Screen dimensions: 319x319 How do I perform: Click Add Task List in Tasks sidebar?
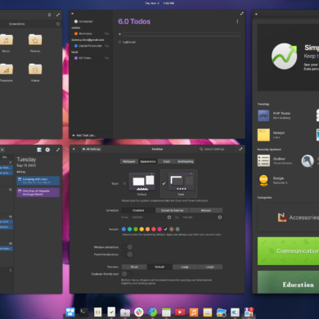pos(84,135)
